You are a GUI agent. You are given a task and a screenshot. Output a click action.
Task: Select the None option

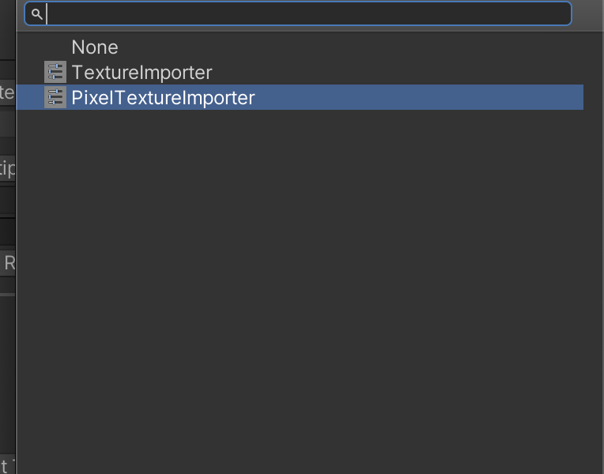95,47
